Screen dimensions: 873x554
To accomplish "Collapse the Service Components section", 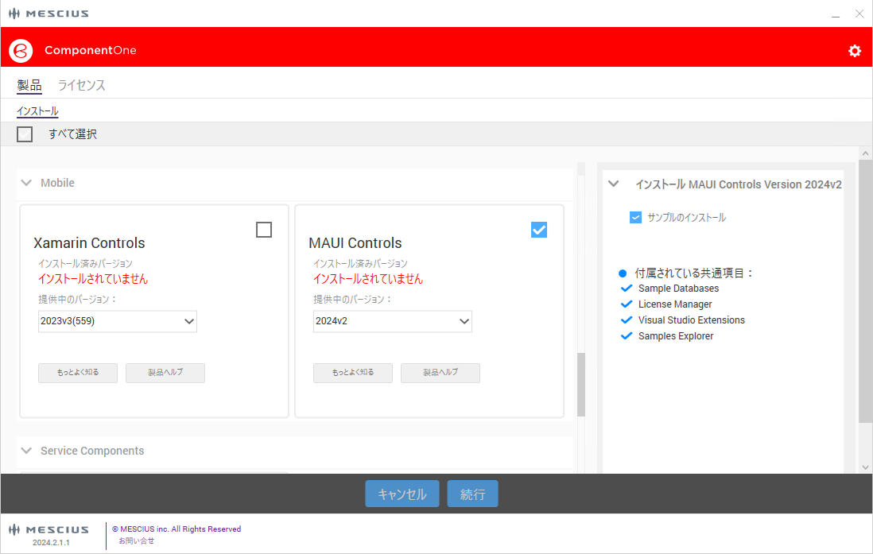I will tap(26, 451).
